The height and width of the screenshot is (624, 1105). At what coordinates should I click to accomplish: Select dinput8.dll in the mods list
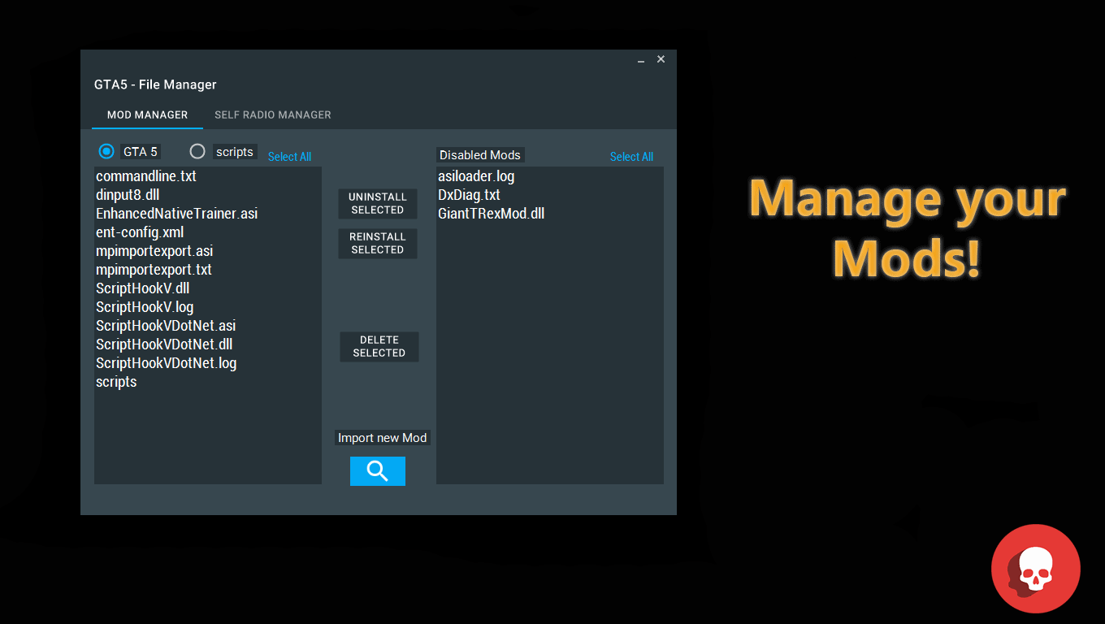(x=128, y=195)
